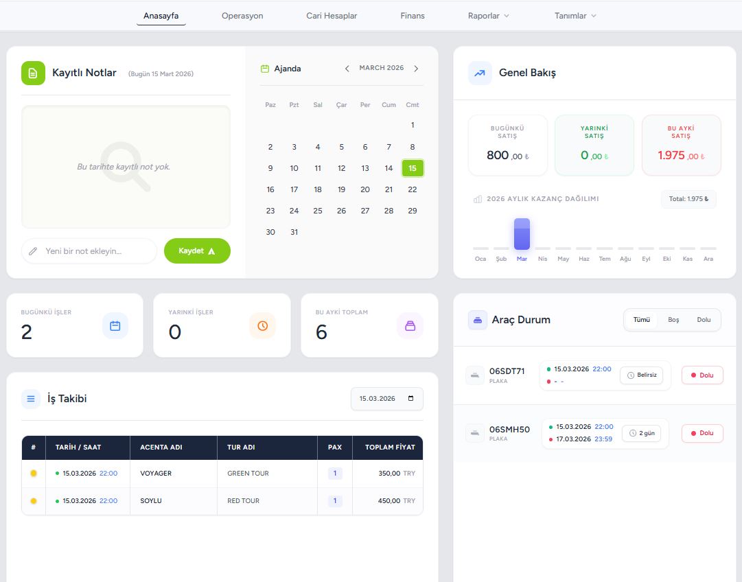The image size is (742, 582).
Task: Click the Mar bar in monthly earnings chart
Action: tap(522, 235)
